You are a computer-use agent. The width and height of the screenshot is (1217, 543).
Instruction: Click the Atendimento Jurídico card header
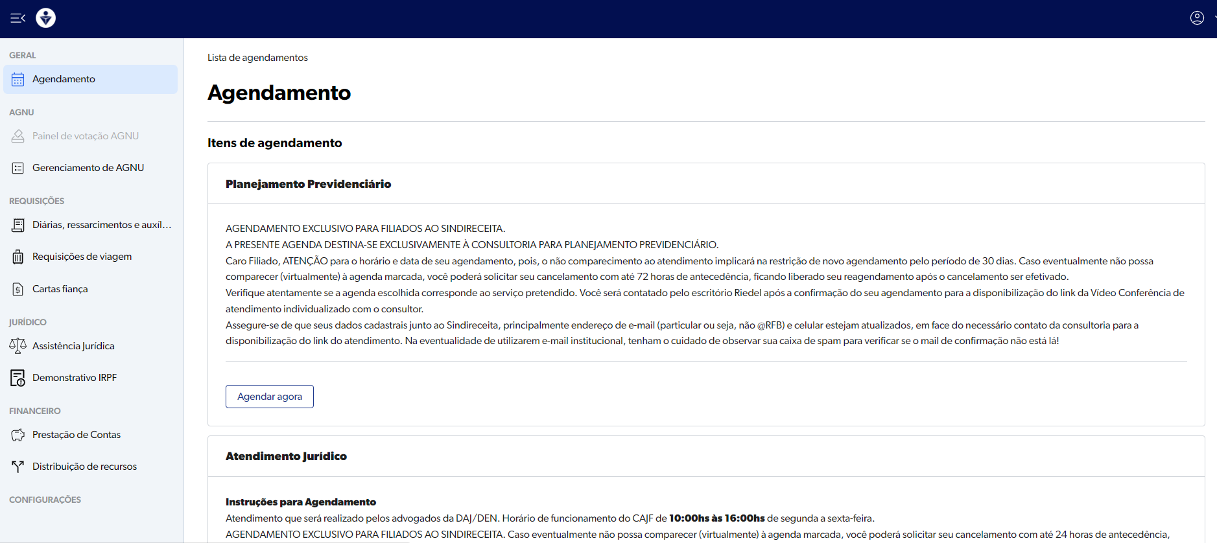pyautogui.click(x=286, y=456)
